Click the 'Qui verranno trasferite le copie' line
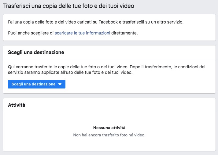218x155 pixels. [x=61, y=67]
